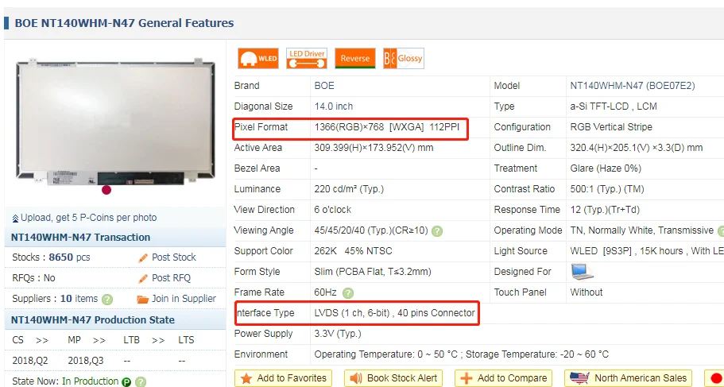
Task: Click the Without touch panel value
Action: point(587,292)
